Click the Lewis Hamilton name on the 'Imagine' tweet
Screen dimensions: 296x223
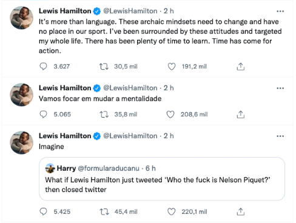pyautogui.click(x=65, y=136)
